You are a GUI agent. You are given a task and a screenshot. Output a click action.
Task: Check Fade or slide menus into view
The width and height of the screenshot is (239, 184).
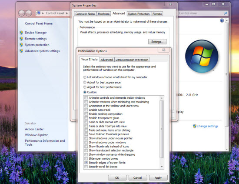click(86, 122)
